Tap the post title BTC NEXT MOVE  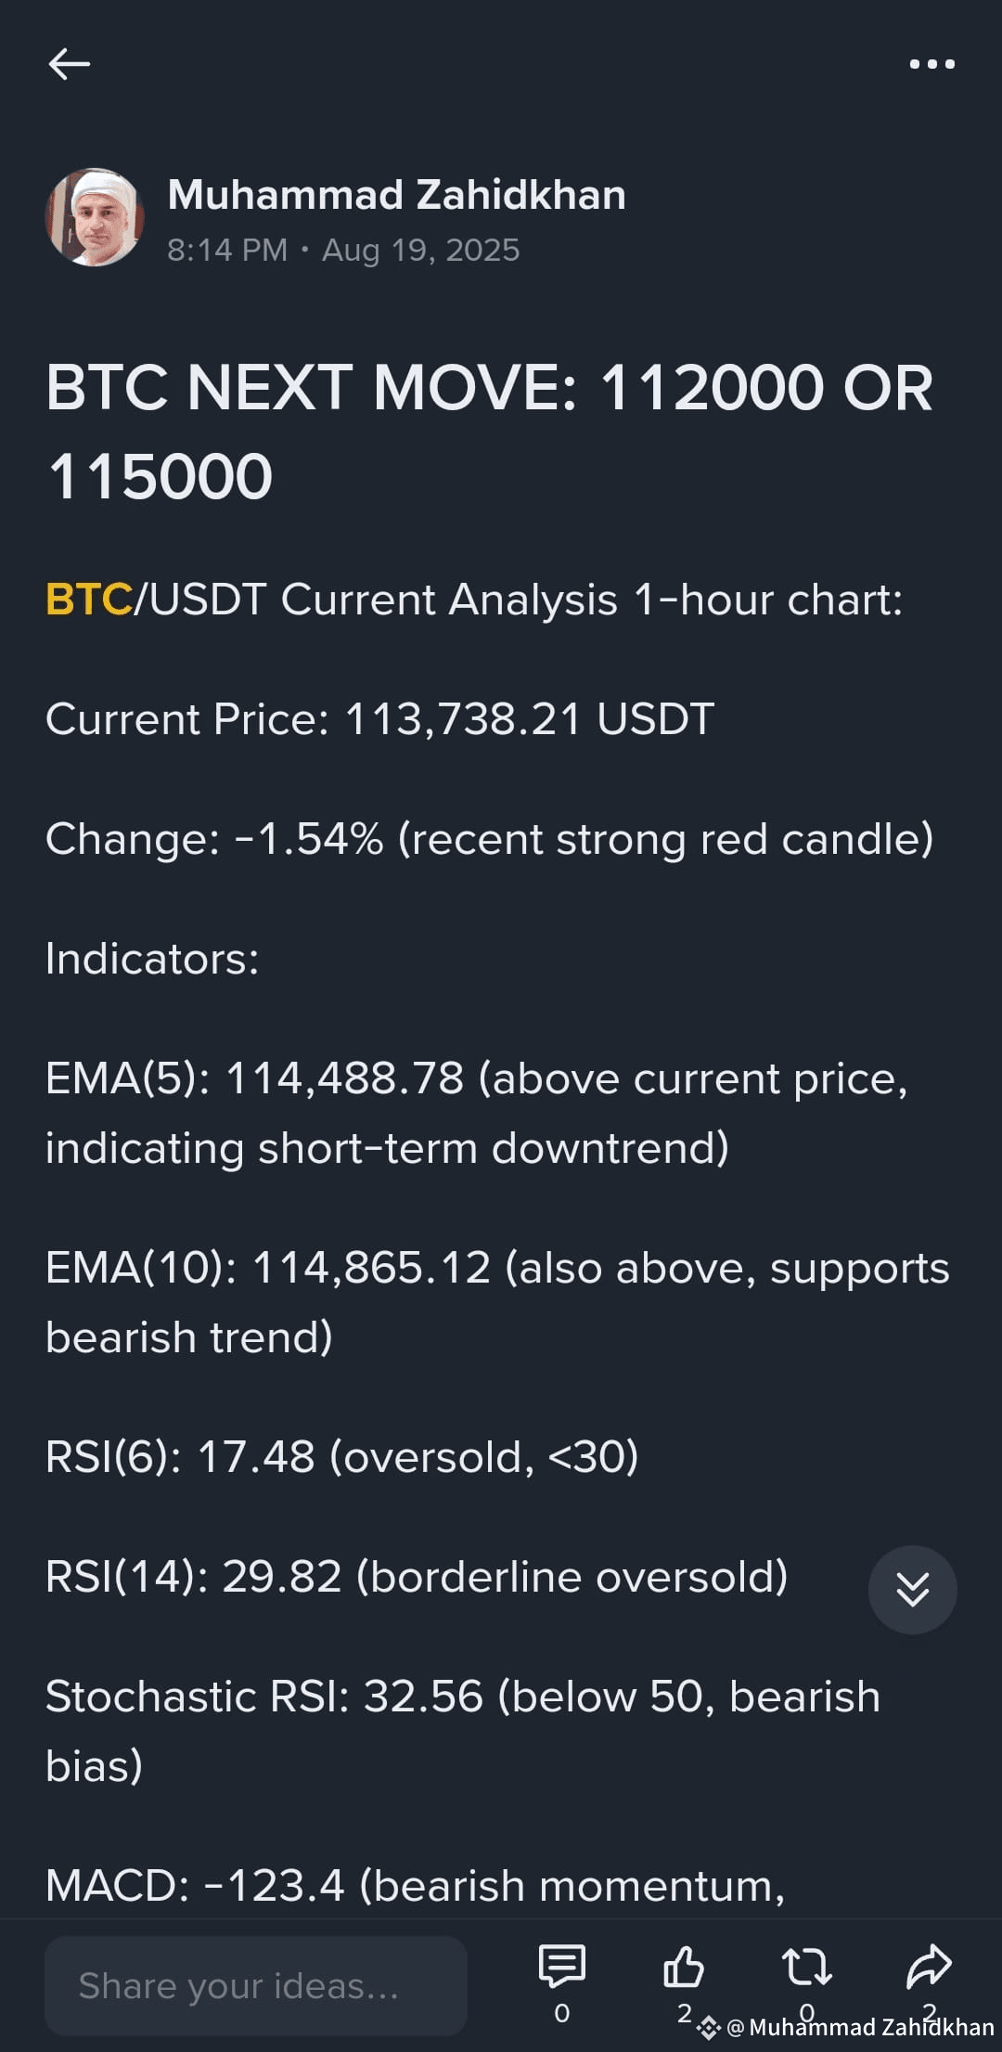(x=489, y=432)
